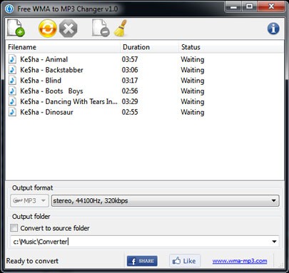
Task: Maximize the WMA to MP3 Changer window
Action: 250,6
